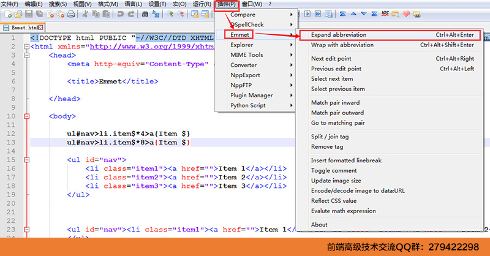Jump to last difference Compare icon
This screenshot has width=490, height=256.
[374, 13]
